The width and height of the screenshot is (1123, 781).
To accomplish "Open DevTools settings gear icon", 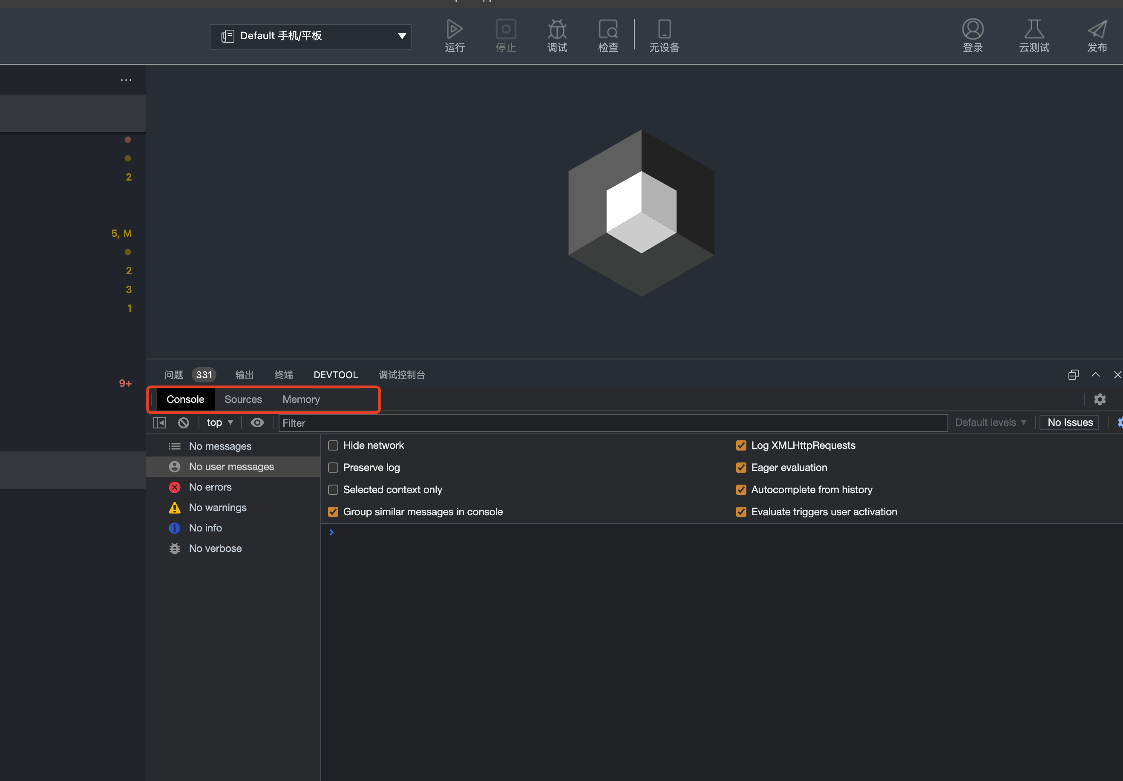I will 1100,399.
